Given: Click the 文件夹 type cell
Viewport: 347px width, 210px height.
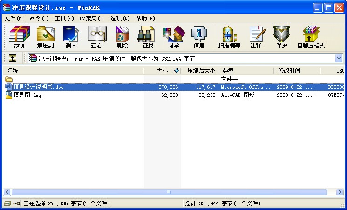Looking at the screenshot, I should point(229,79).
